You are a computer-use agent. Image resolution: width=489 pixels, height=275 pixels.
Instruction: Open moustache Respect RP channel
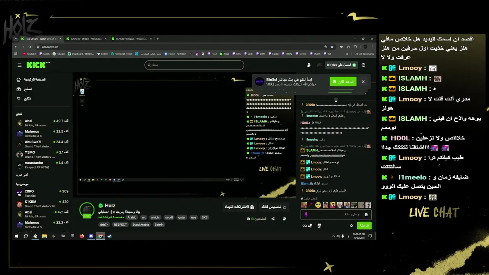pyautogui.click(x=42, y=165)
